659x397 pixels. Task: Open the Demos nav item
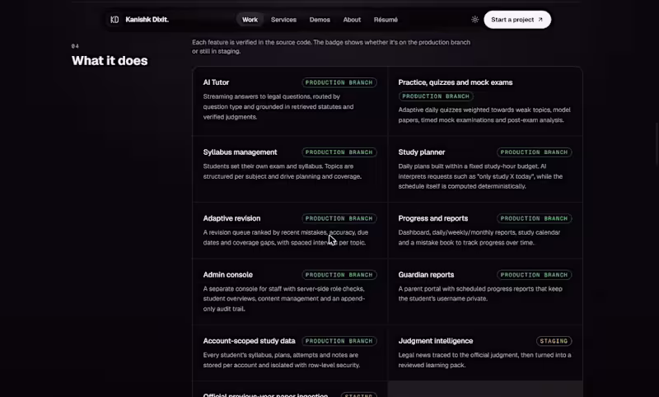click(x=320, y=20)
